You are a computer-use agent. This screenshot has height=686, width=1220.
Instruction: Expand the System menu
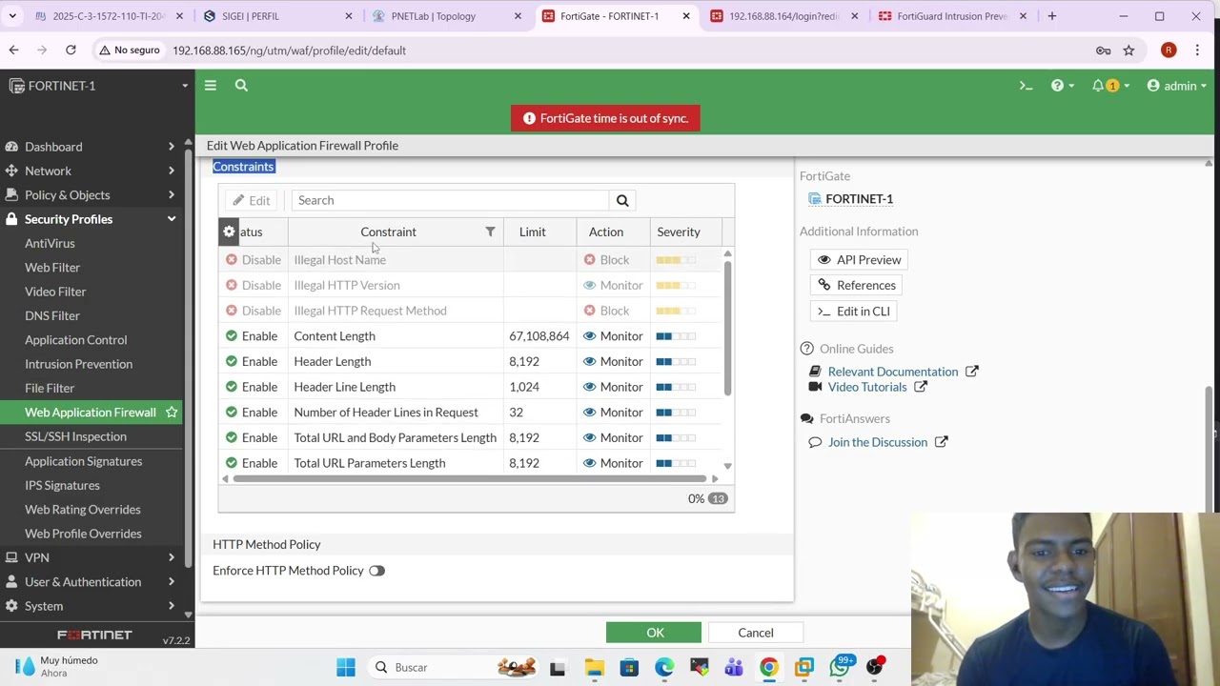click(x=91, y=606)
